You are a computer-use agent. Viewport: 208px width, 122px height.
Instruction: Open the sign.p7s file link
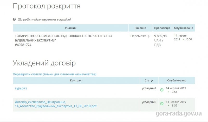21,88
